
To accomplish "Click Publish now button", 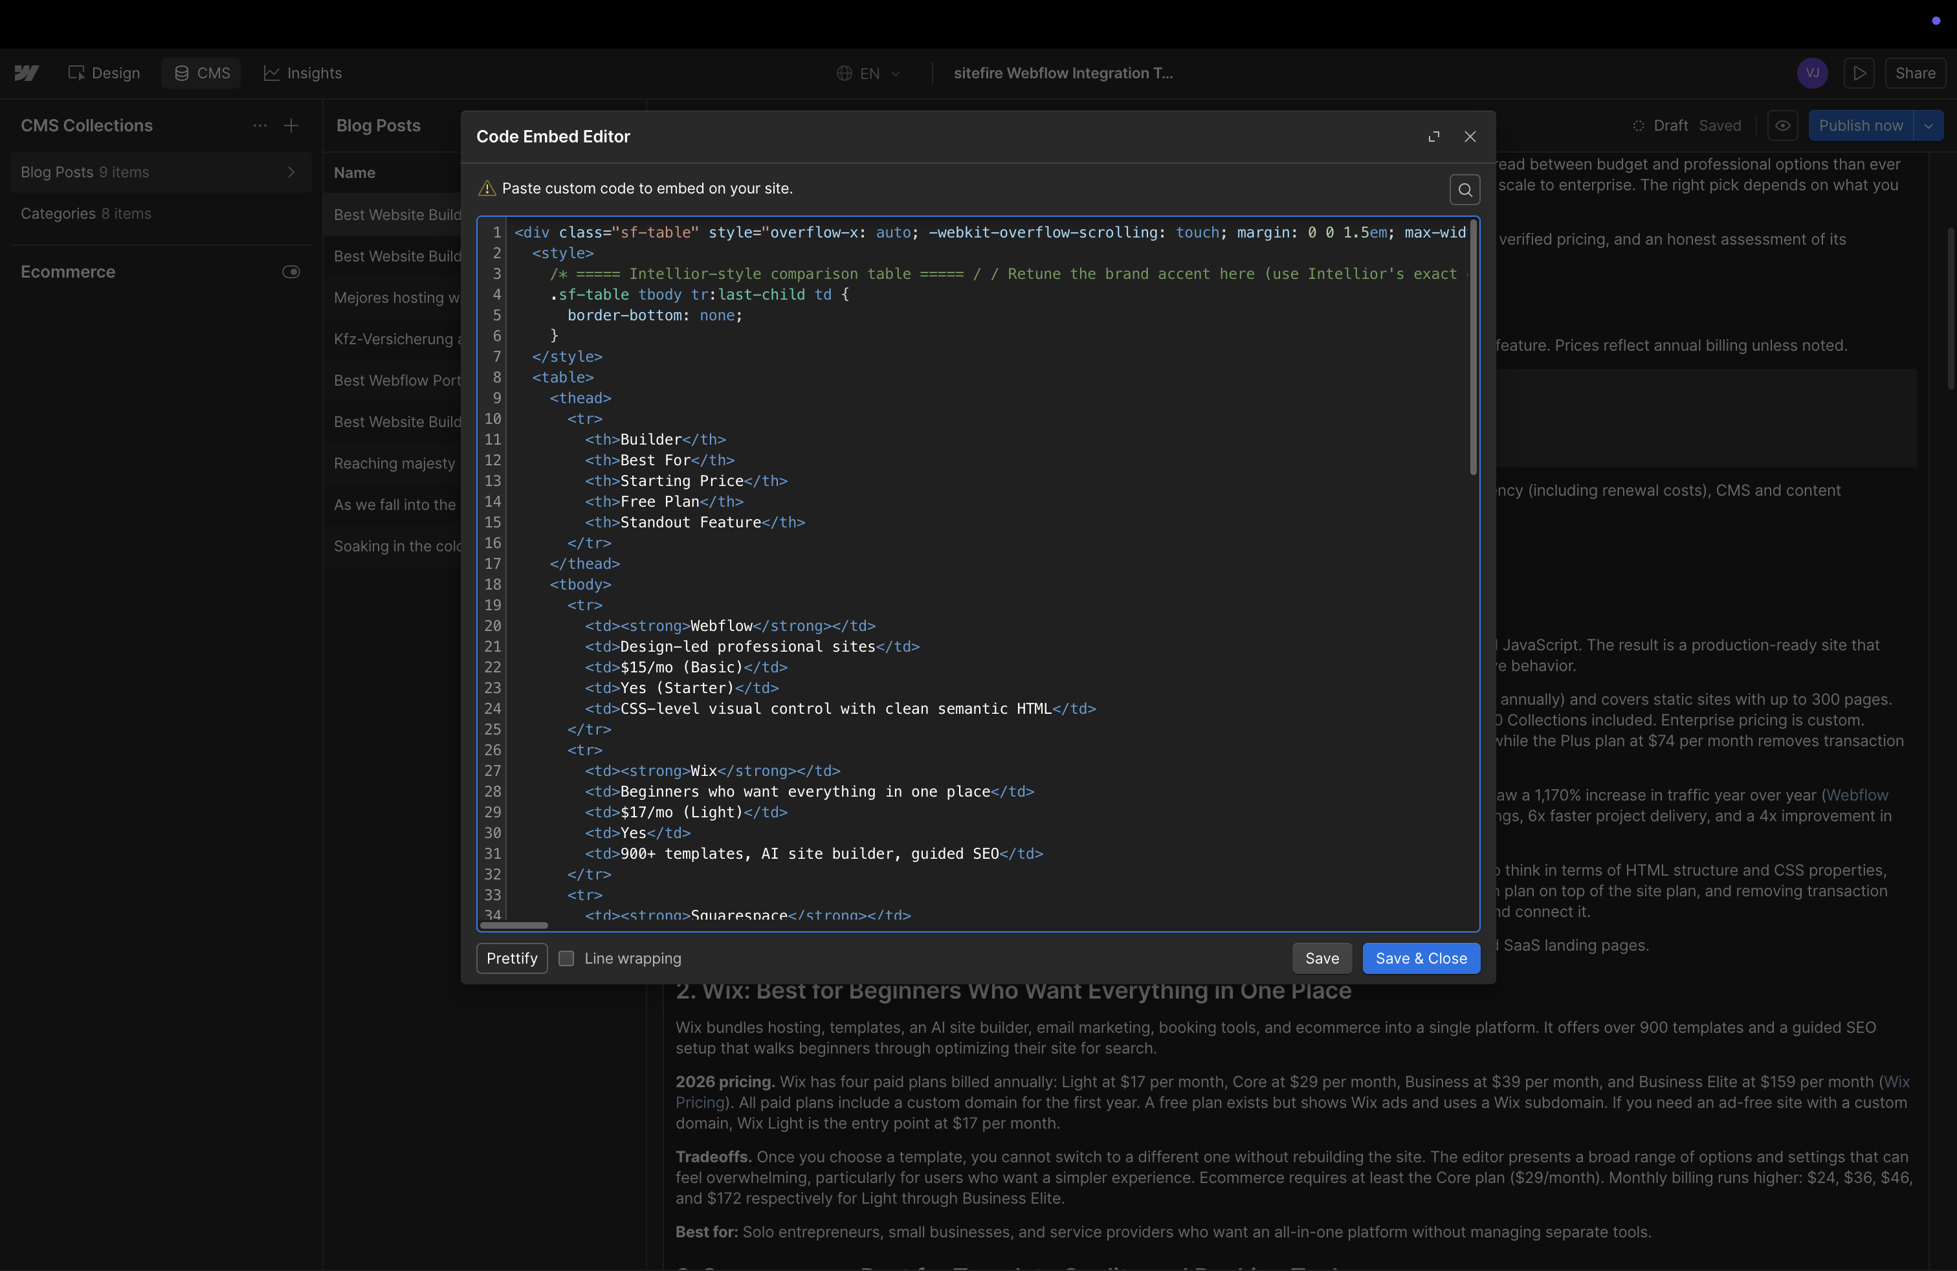I will coord(1861,126).
